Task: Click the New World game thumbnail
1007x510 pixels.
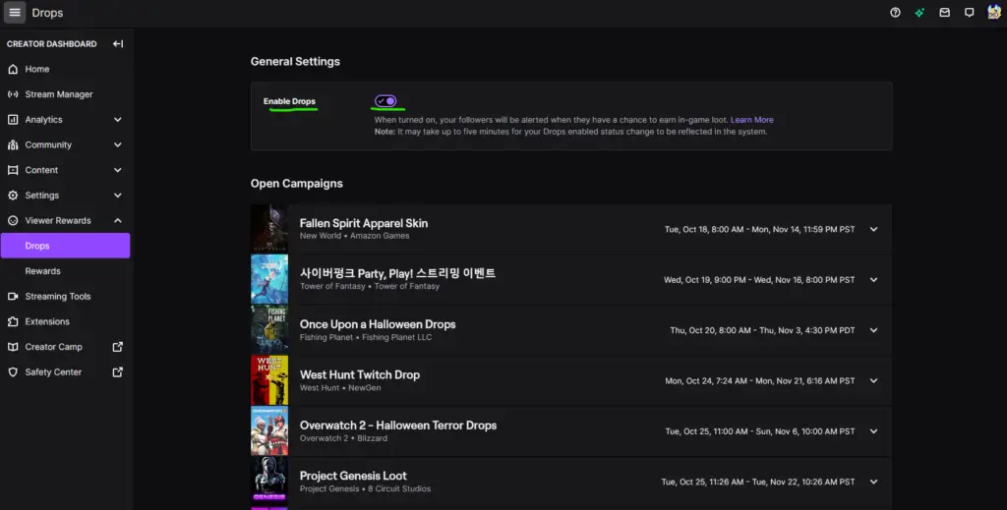Action: 269,229
